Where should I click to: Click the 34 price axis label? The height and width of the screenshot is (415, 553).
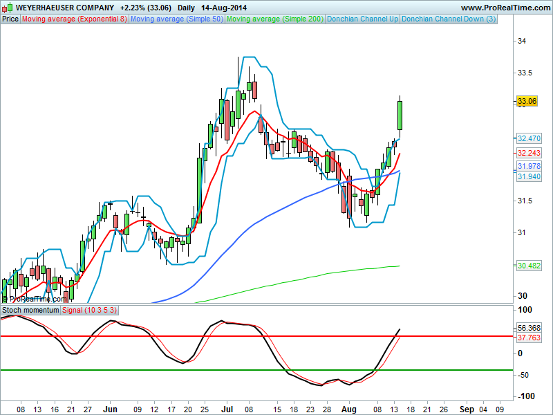[522, 41]
